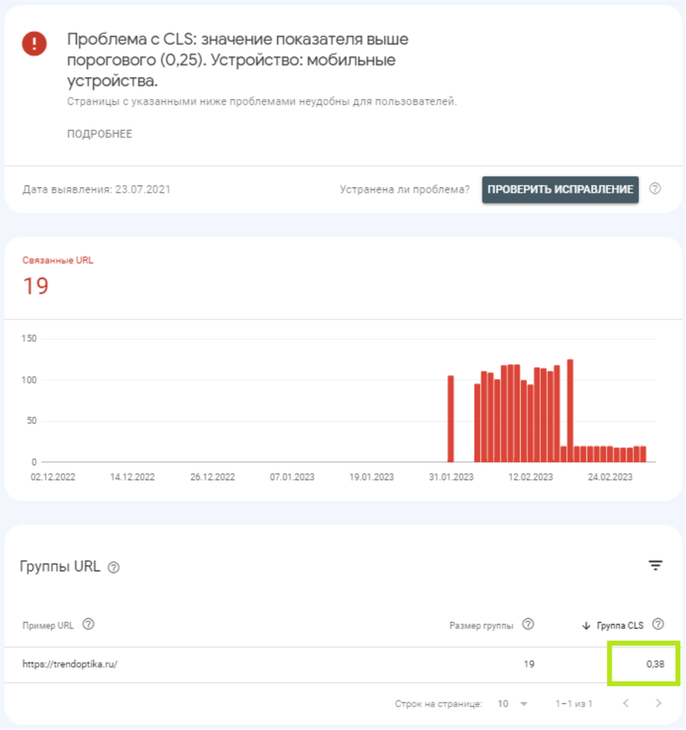Click help icon beside Размер группы header
The width and height of the screenshot is (686, 730).
(x=528, y=625)
